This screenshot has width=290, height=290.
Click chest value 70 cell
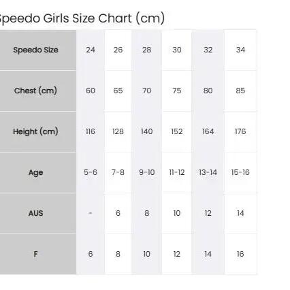tap(146, 91)
